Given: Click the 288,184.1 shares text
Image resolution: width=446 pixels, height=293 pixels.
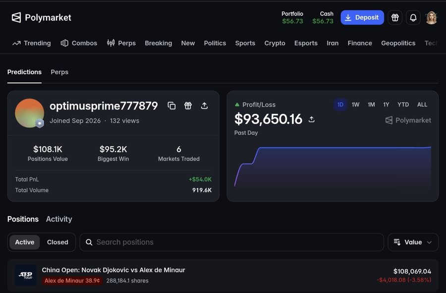Looking at the screenshot, I should (x=127, y=281).
